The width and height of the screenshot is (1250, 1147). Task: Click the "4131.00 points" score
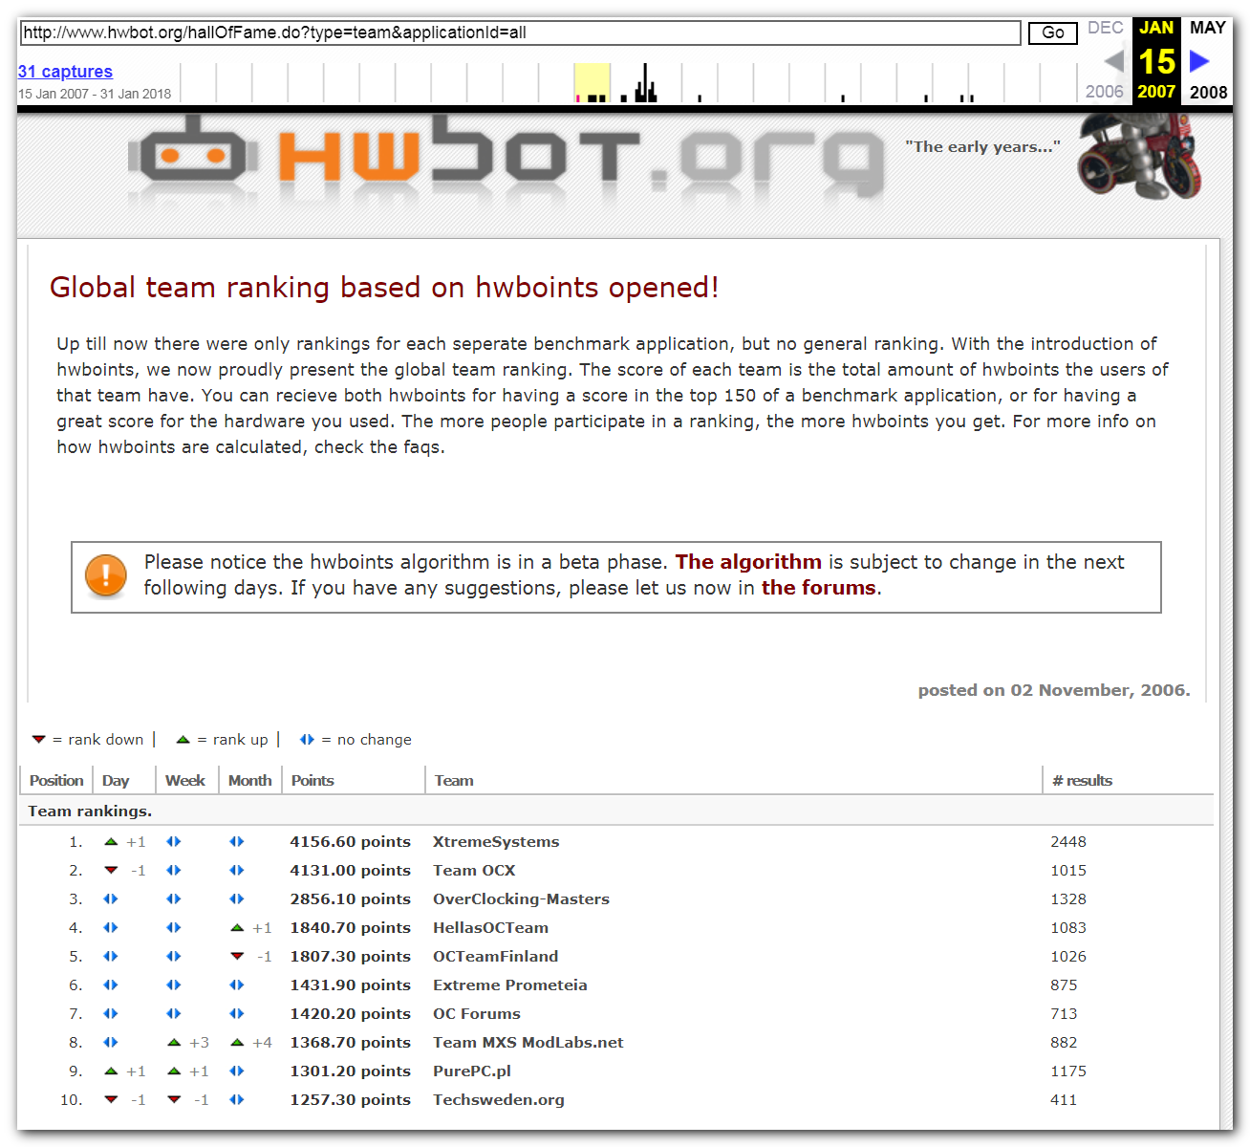coord(351,871)
